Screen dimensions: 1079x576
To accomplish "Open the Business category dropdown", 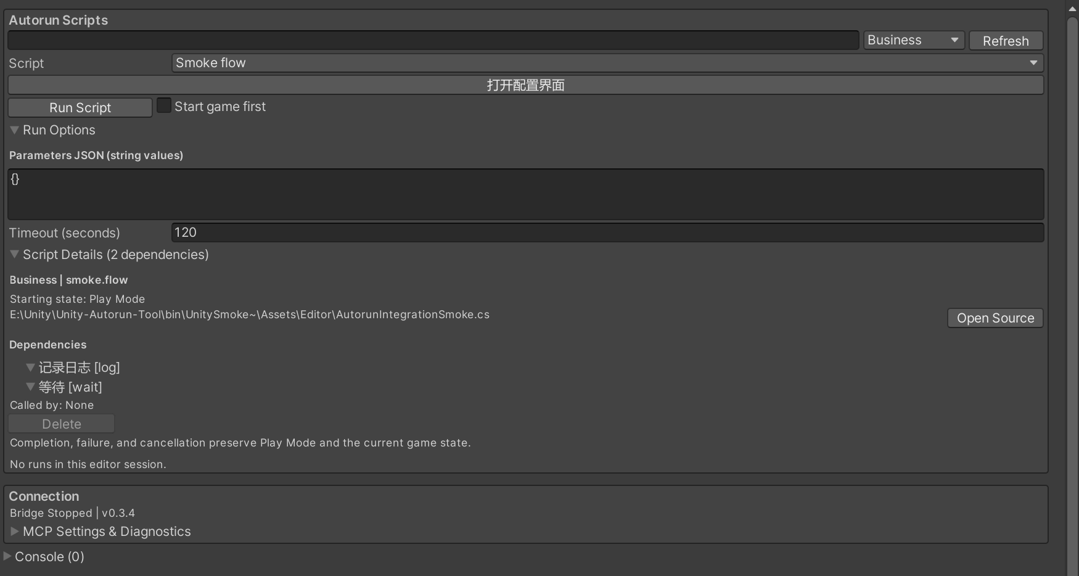I will [x=914, y=40].
